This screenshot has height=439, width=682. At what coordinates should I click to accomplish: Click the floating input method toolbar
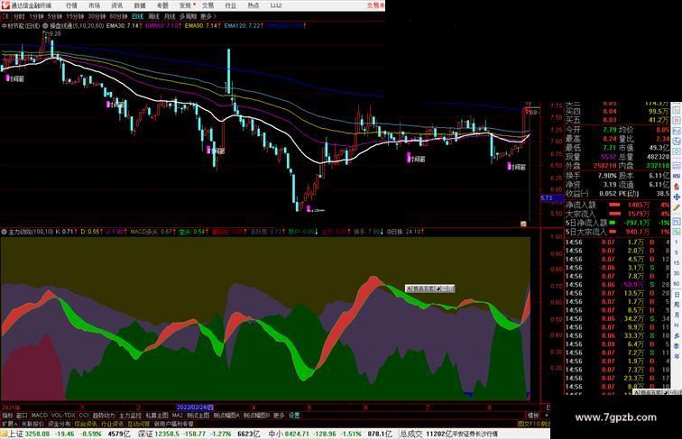click(x=429, y=288)
